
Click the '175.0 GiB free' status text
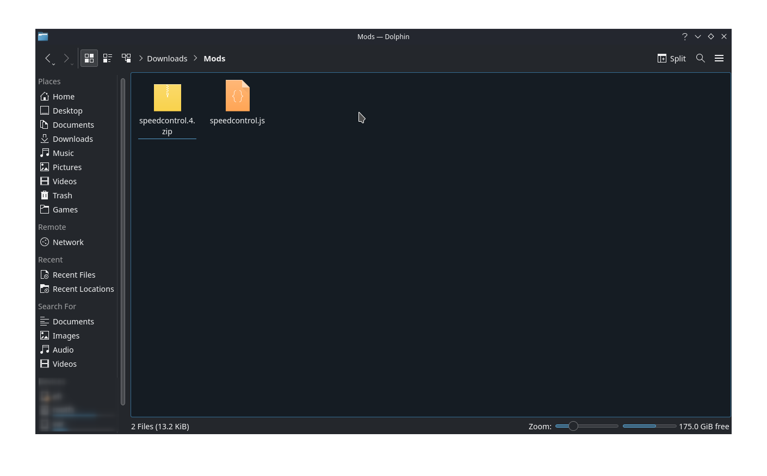click(x=704, y=427)
